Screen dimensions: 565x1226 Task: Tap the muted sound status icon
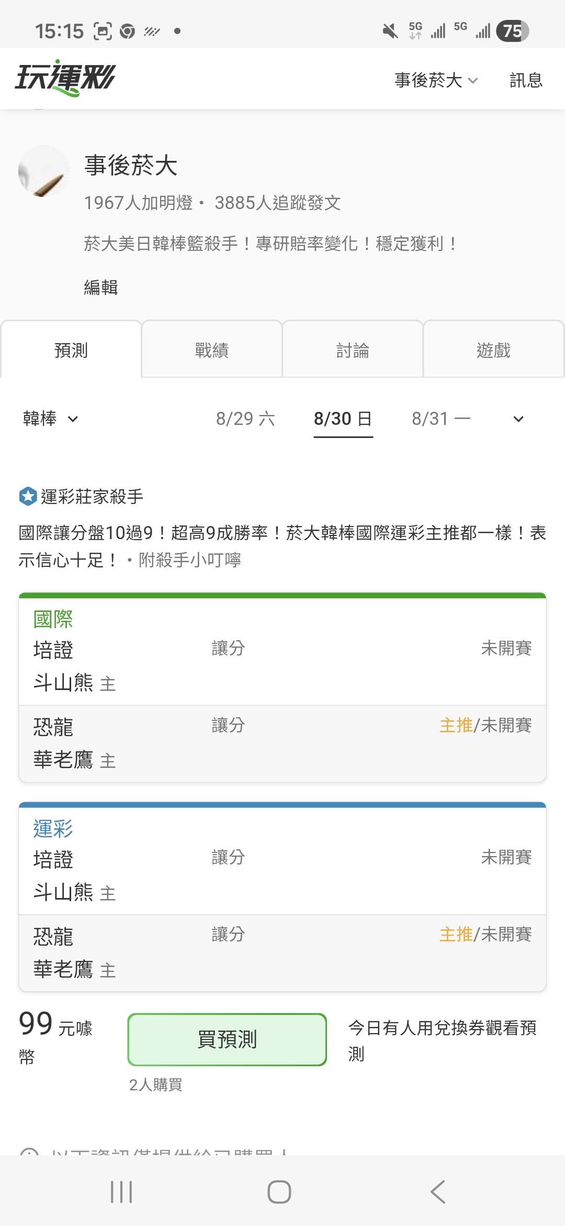(x=390, y=31)
